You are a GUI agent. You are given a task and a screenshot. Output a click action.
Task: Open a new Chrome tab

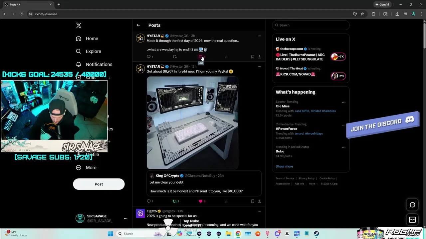pos(59,5)
